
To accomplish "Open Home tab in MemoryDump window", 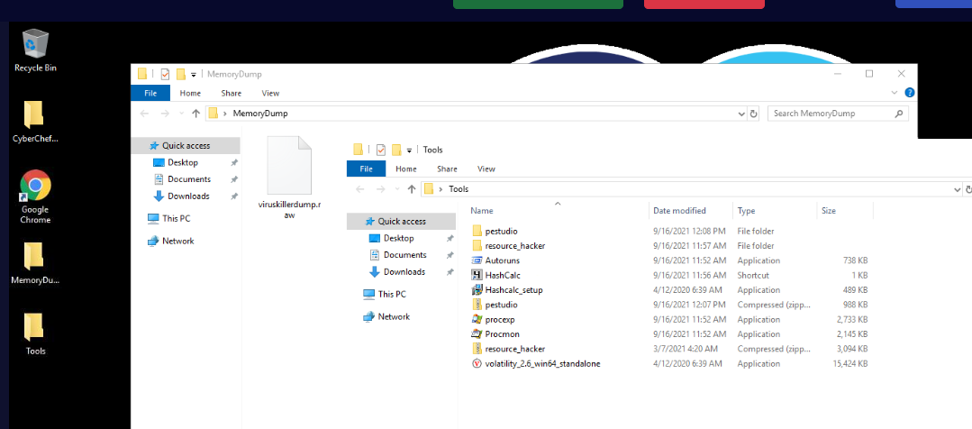I will point(190,93).
